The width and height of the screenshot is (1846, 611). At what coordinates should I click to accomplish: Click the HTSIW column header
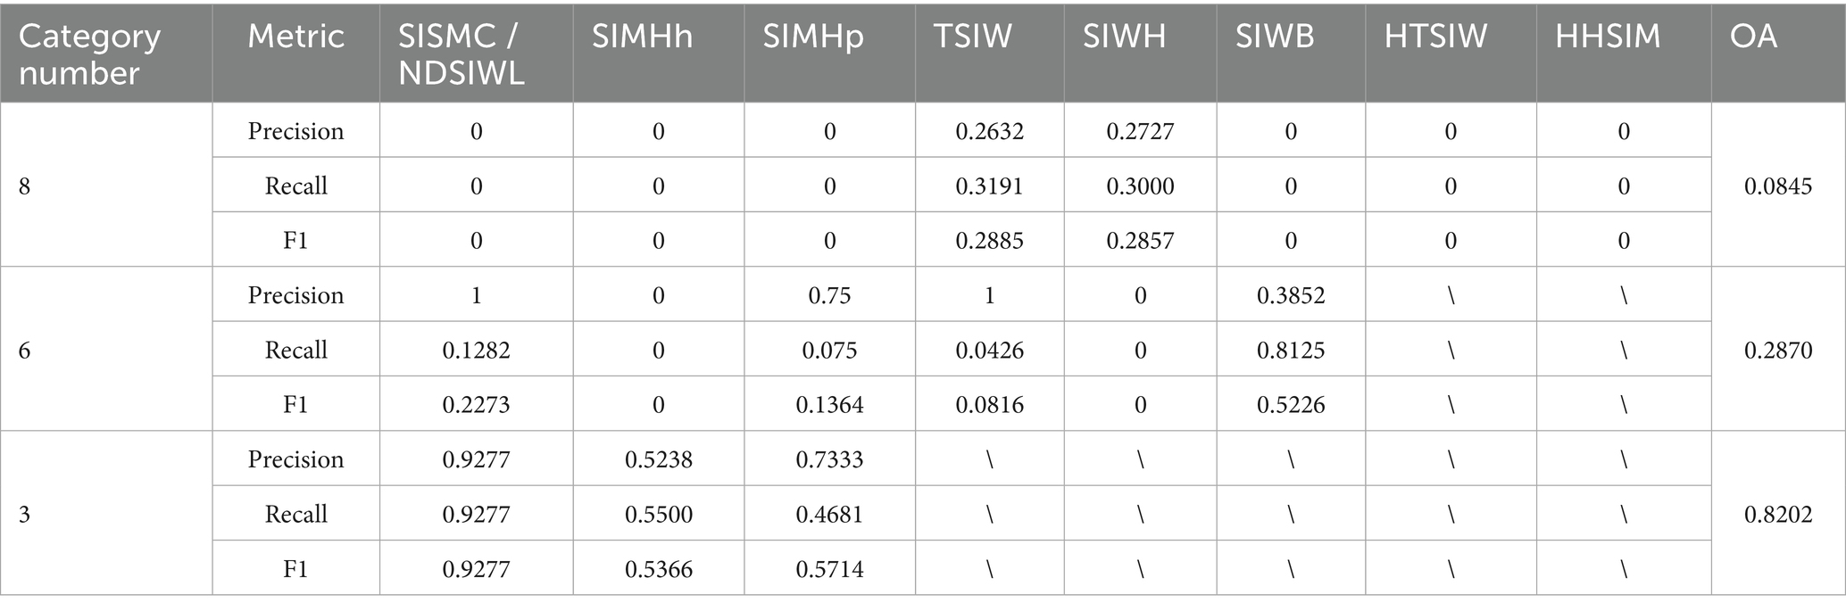point(1435,37)
